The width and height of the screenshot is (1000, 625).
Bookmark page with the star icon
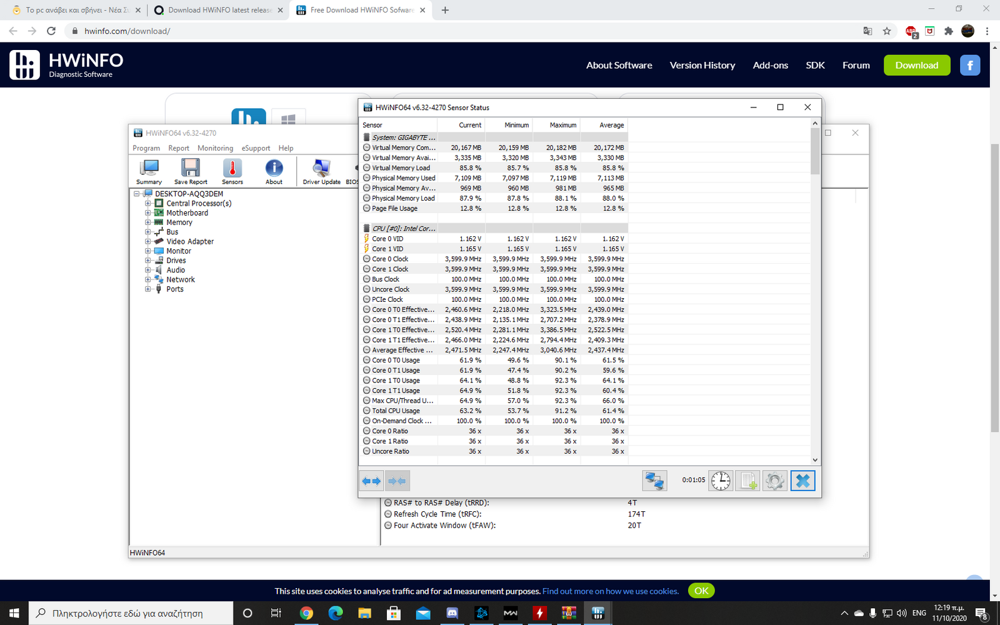887,31
